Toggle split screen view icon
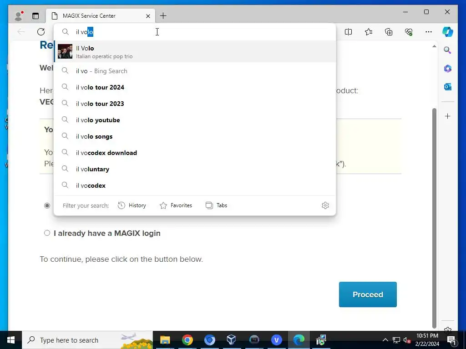The width and height of the screenshot is (466, 349). coord(348,32)
